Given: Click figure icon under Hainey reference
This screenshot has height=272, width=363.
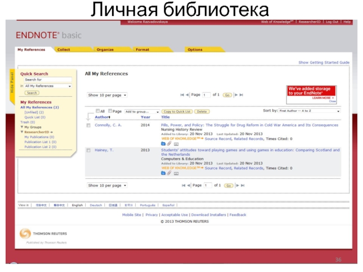Looking at the screenshot, I should (176, 174).
